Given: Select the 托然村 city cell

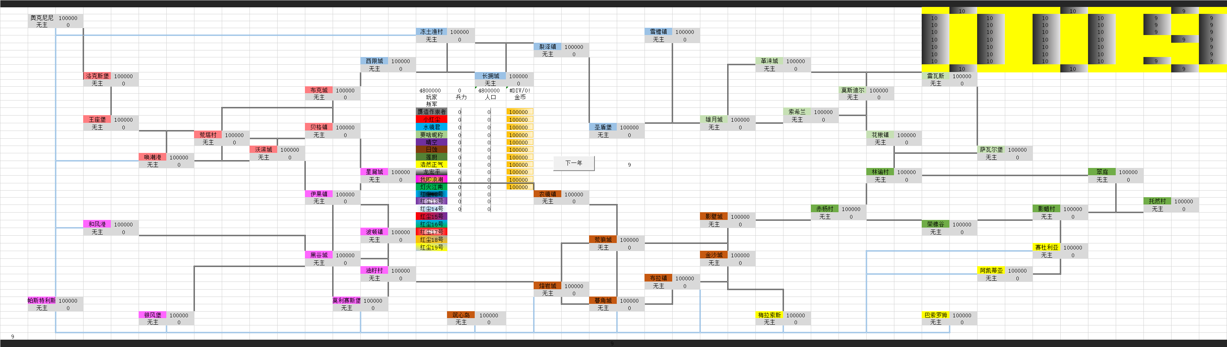Looking at the screenshot, I should [x=1157, y=201].
